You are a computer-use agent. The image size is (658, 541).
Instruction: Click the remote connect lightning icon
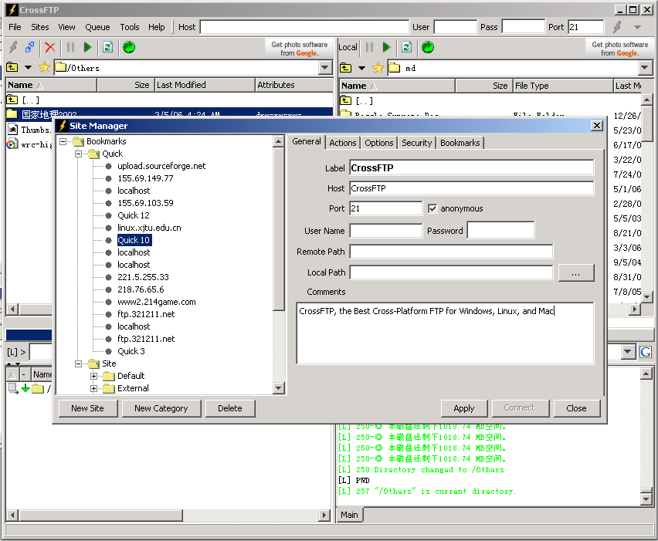click(x=13, y=47)
